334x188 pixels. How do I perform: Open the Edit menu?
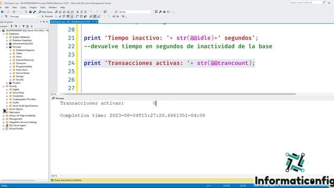pyautogui.click(x=7, y=7)
